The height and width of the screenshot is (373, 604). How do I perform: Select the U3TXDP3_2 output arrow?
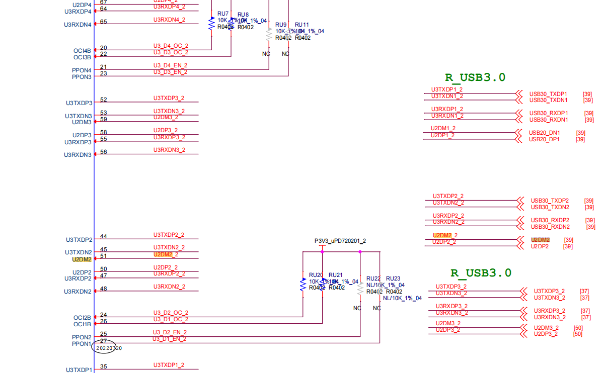click(x=523, y=291)
